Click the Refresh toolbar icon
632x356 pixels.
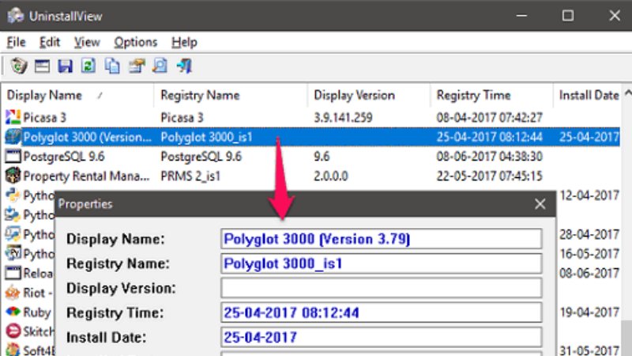(88, 66)
